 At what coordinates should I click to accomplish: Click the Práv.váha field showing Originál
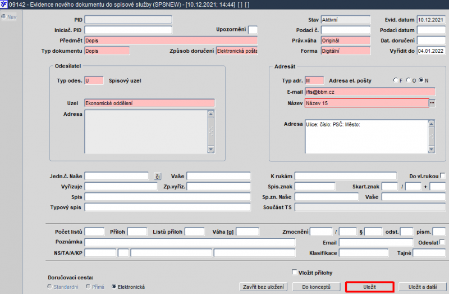345,40
